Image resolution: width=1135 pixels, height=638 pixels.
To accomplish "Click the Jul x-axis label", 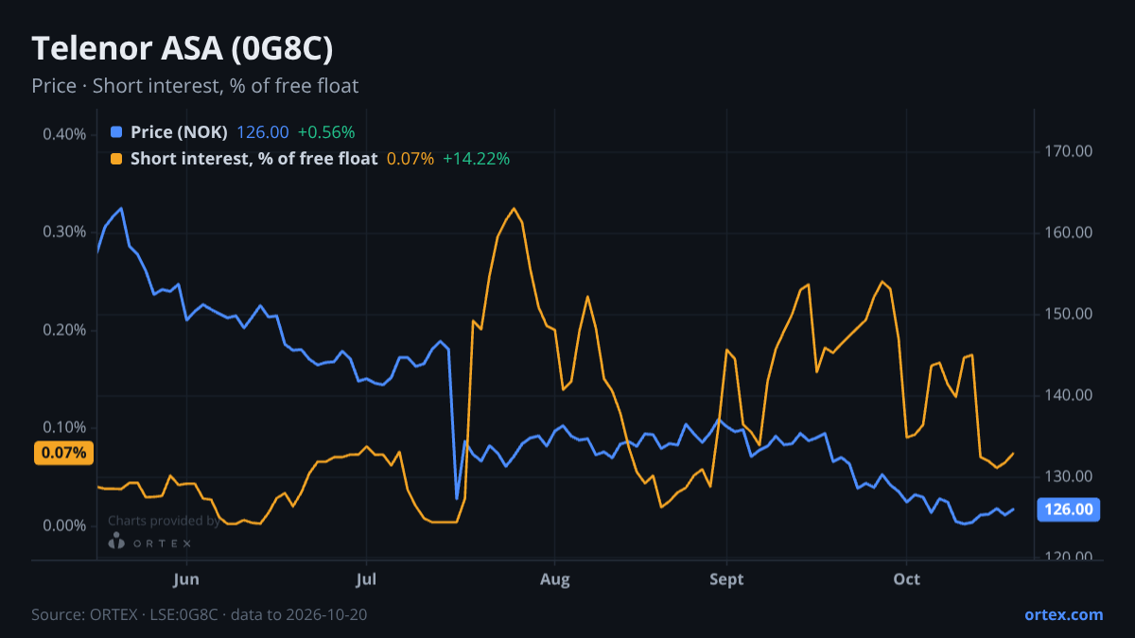I will (366, 578).
